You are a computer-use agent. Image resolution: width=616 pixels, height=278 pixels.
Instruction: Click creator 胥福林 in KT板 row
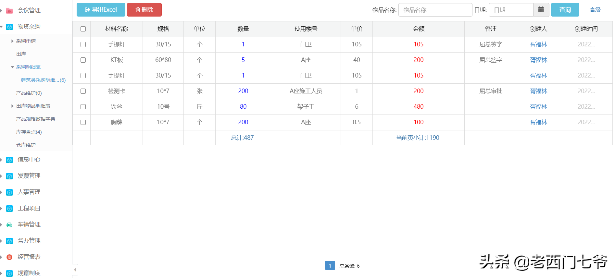538,60
